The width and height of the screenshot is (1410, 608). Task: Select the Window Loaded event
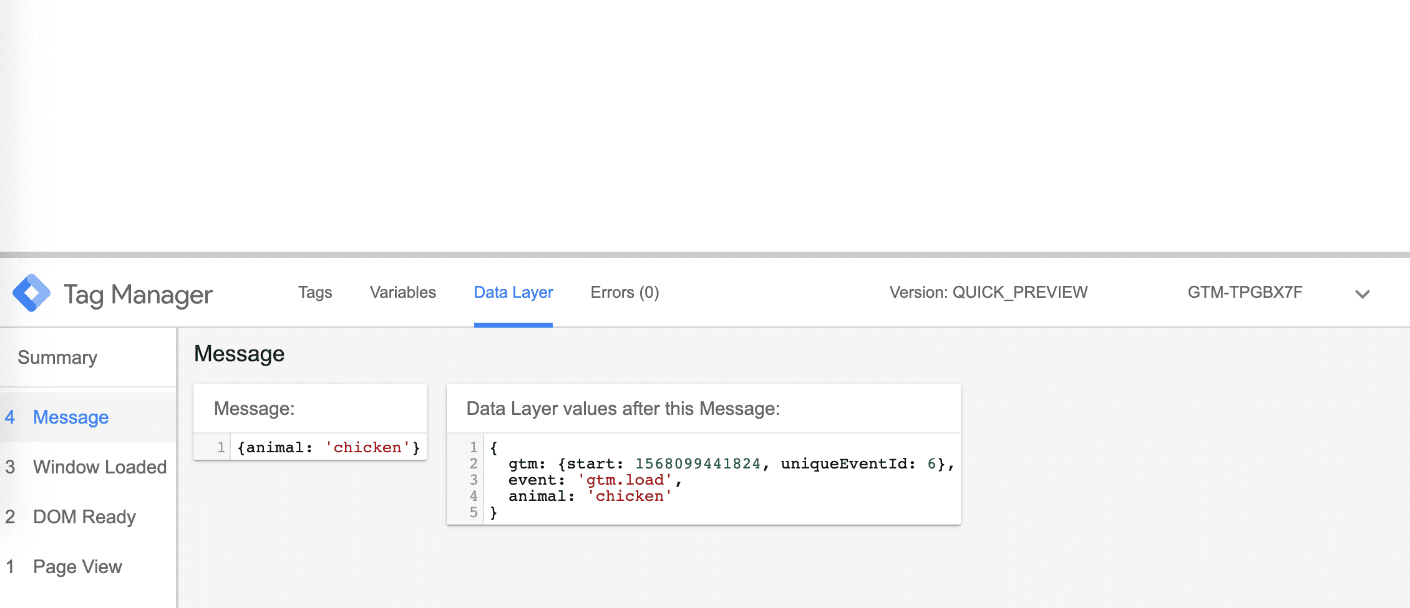click(99, 467)
